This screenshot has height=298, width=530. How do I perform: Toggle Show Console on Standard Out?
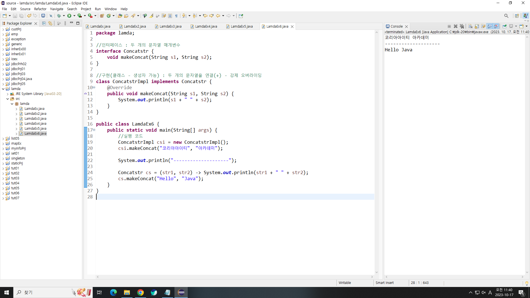pyautogui.click(x=490, y=26)
